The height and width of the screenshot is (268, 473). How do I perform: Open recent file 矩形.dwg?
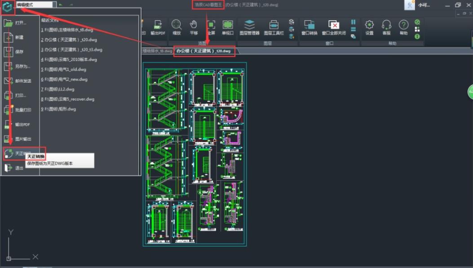pyautogui.click(x=58, y=109)
